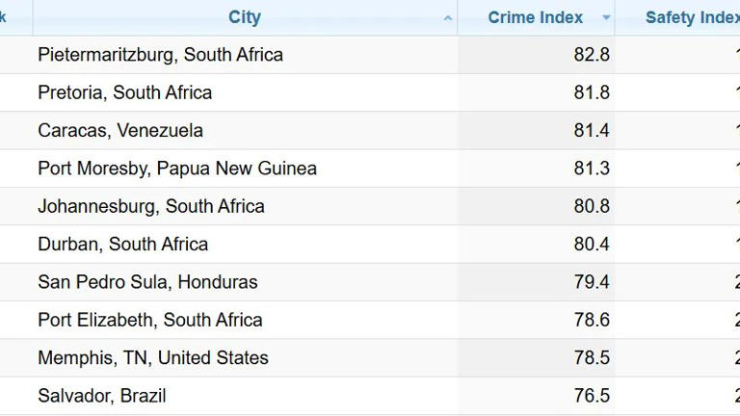Click Port Elizabeth, South Africa cell

149,320
